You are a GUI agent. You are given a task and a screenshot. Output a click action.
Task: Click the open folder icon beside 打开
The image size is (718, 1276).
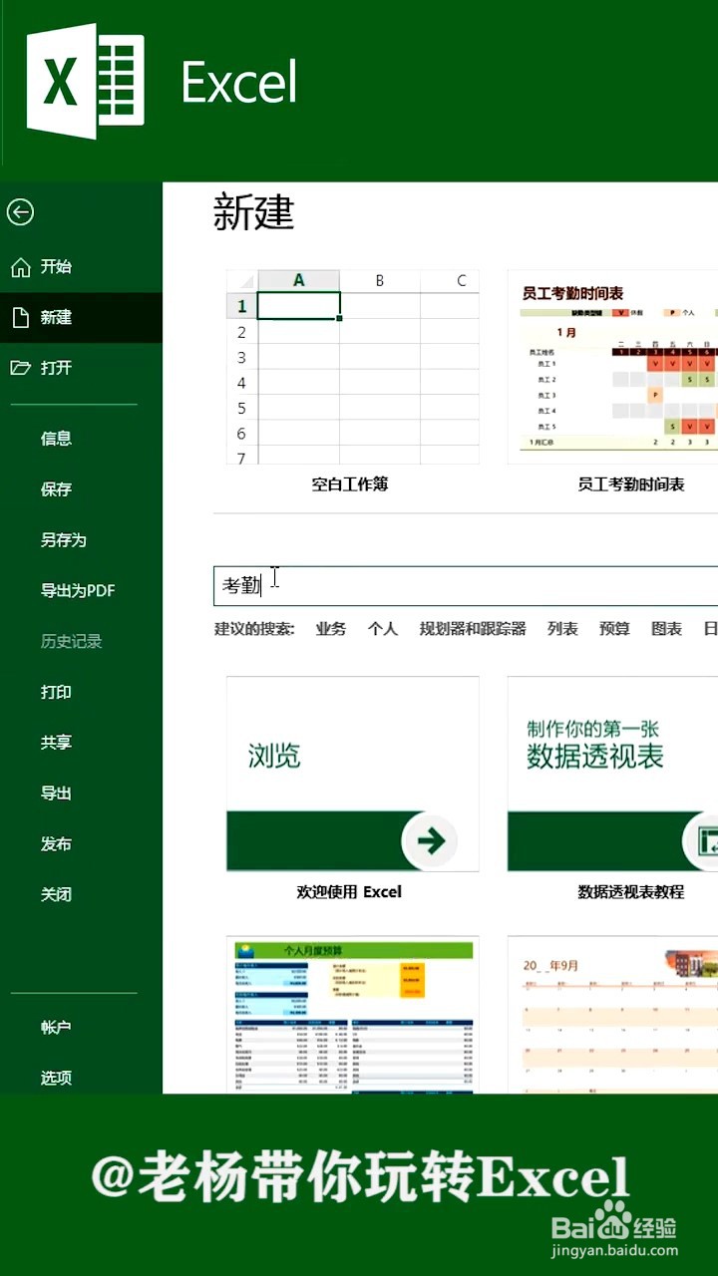20,367
